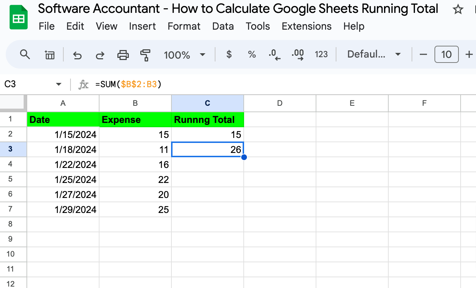476x288 pixels.
Task: Select column E header
Action: (352, 103)
